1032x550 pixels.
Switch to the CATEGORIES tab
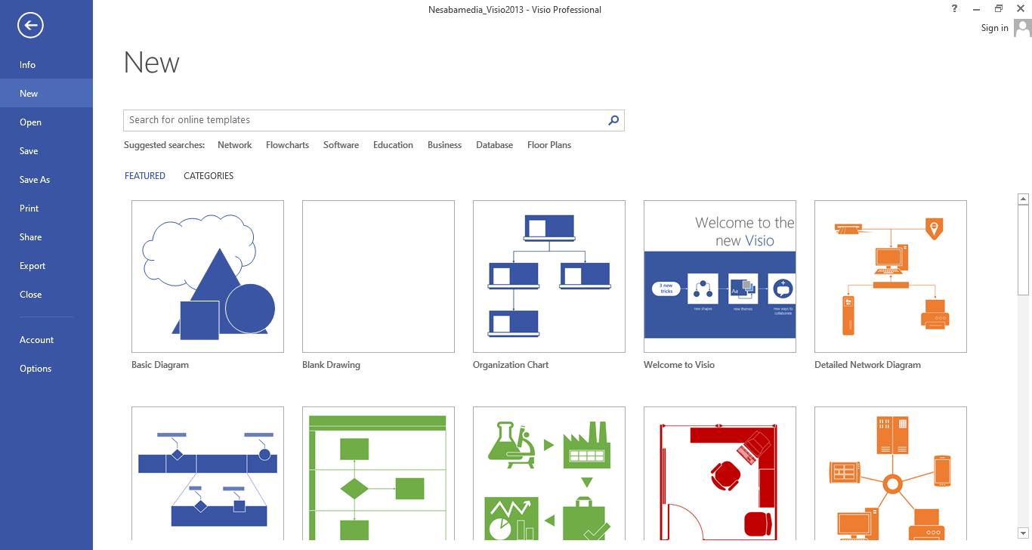point(209,176)
